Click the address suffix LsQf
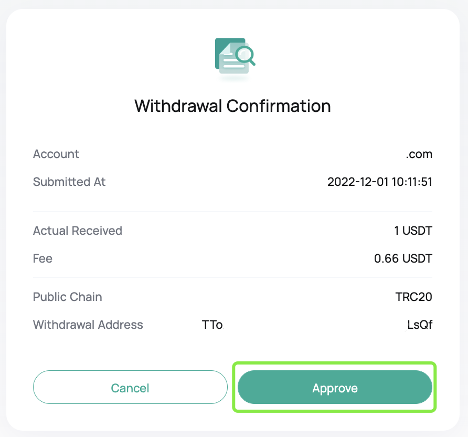 click(420, 325)
